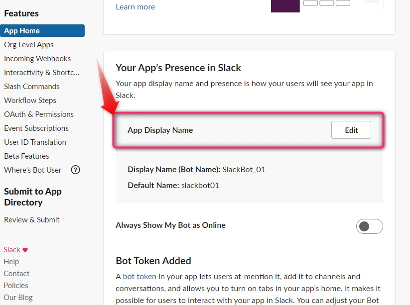Open the Contact footer link
The image size is (410, 305).
point(16,273)
